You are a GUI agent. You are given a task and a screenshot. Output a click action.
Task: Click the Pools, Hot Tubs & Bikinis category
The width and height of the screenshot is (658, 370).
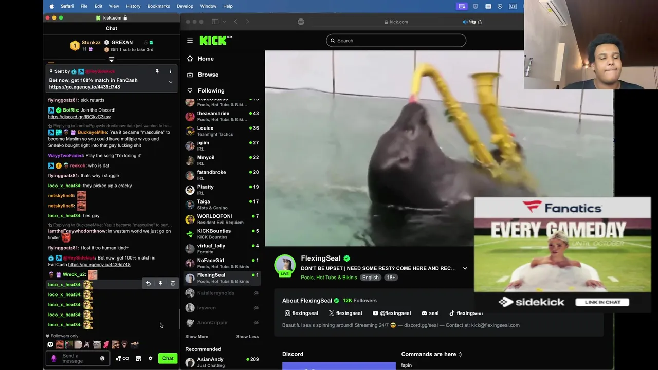328,277
